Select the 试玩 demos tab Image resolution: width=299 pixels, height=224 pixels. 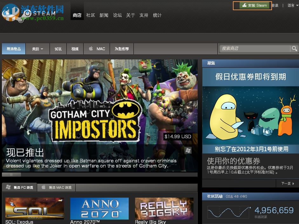pyautogui.click(x=58, y=49)
